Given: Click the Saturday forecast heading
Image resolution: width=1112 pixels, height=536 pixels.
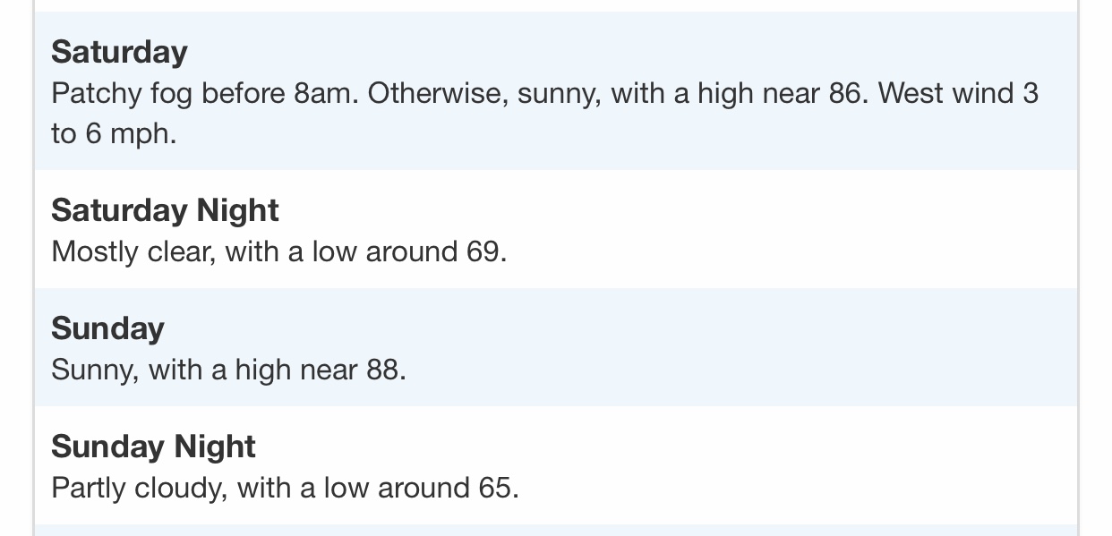Looking at the screenshot, I should pyautogui.click(x=119, y=52).
